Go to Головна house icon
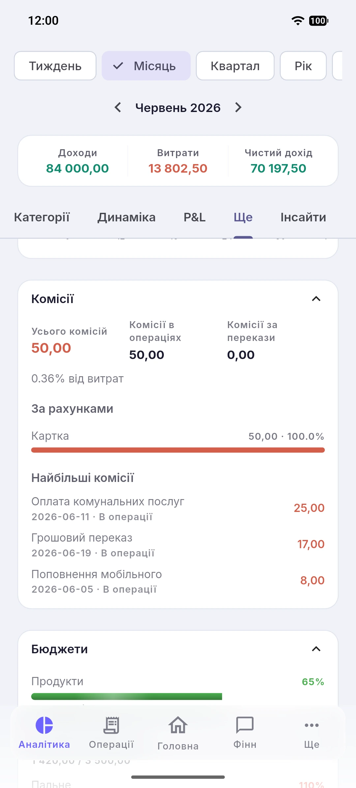The width and height of the screenshot is (356, 788). click(178, 725)
